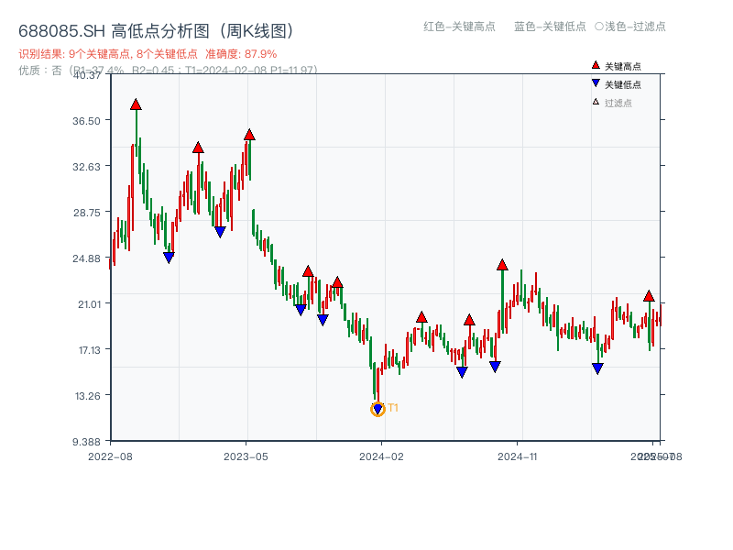Viewport: 733px width, 550px height.
Task: Select the T1 circled marker at the bottom low
Action: point(377,409)
